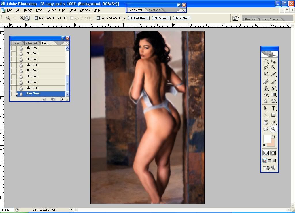
Task: Set Full Screen Mode without menu bar
Action: tap(274, 160)
